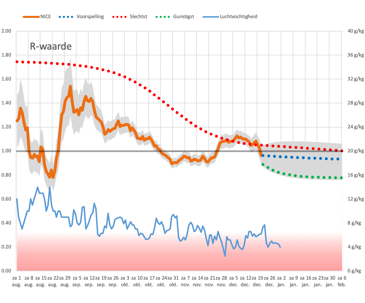Select the Slechtst legend text
This screenshot has height=303, width=365.
[138, 17]
